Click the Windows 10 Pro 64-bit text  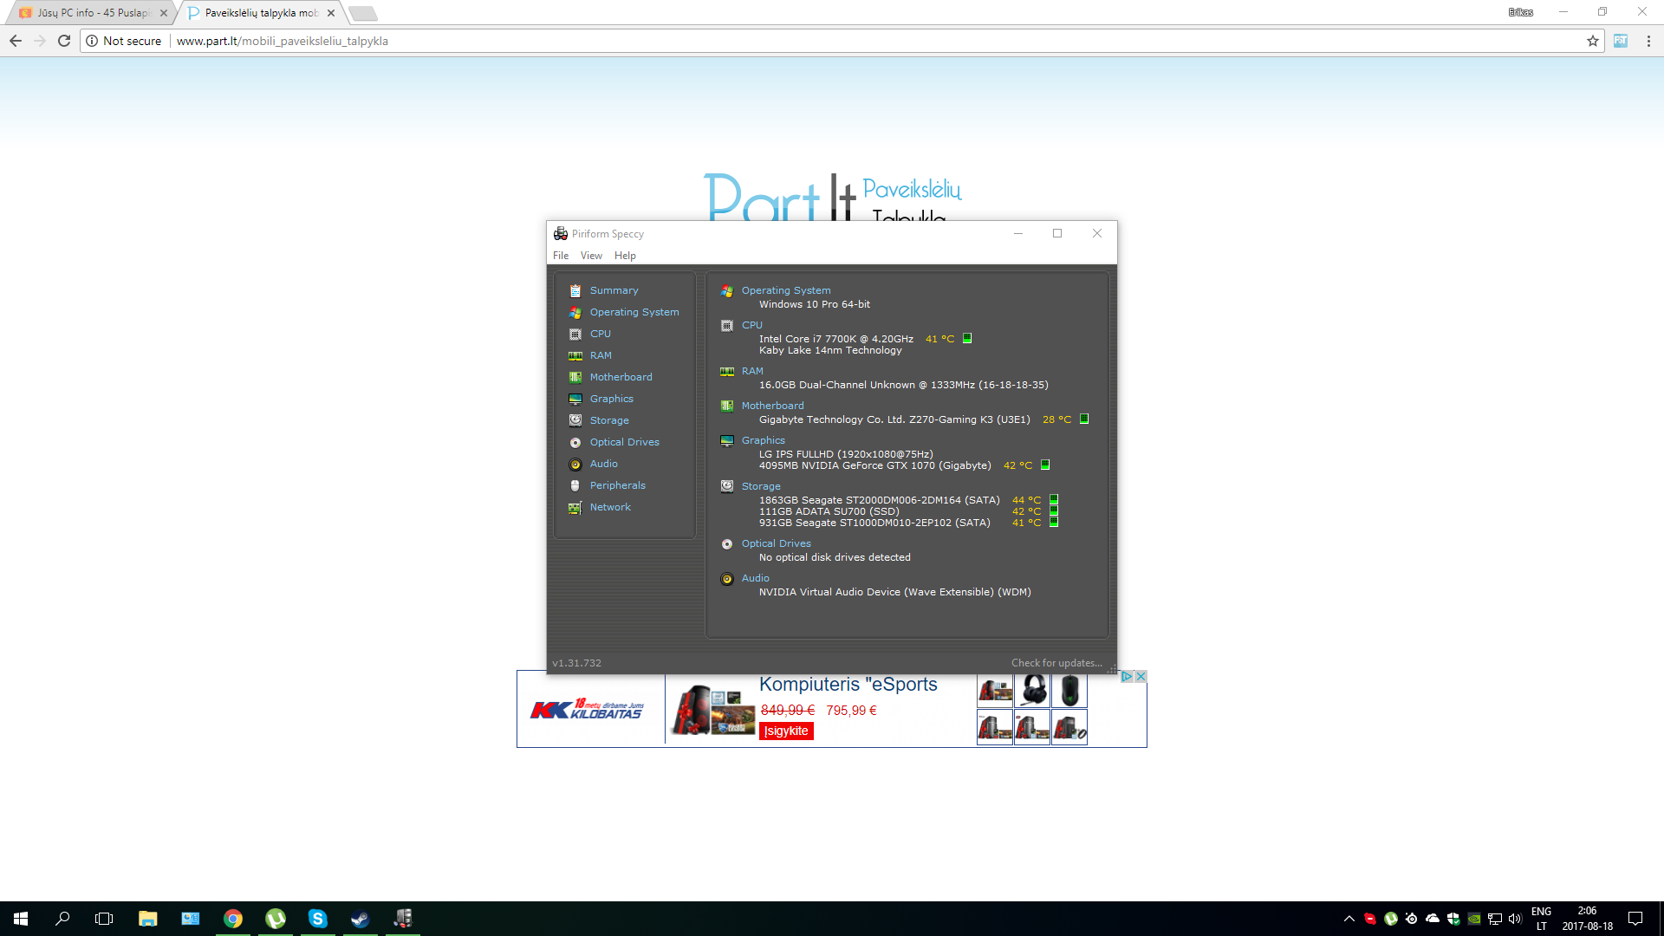(x=815, y=304)
